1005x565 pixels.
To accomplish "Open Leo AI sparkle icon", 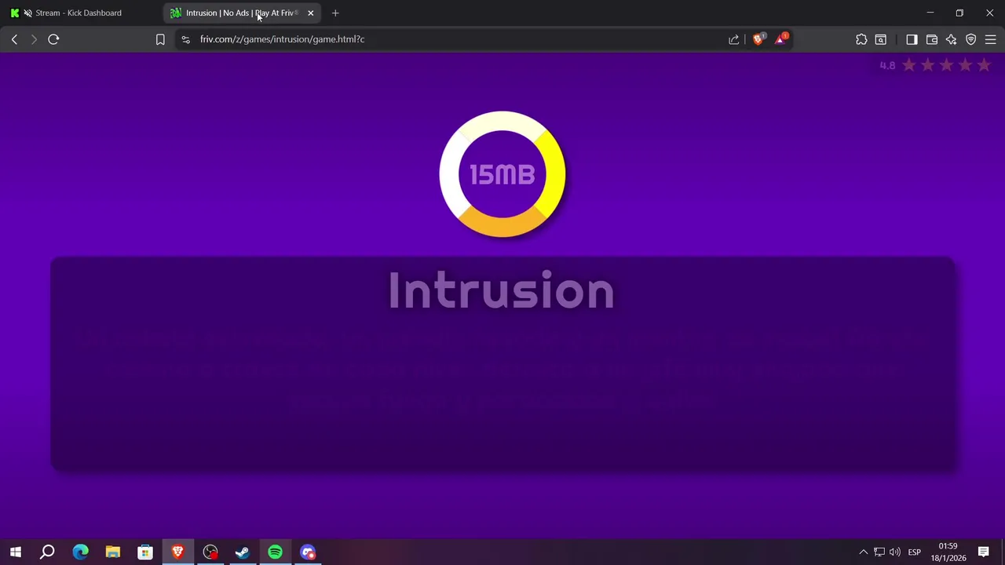I will pyautogui.click(x=952, y=39).
